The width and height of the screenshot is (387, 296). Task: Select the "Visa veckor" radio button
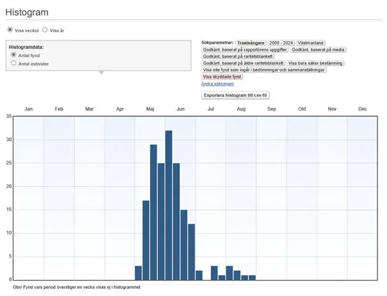10,30
